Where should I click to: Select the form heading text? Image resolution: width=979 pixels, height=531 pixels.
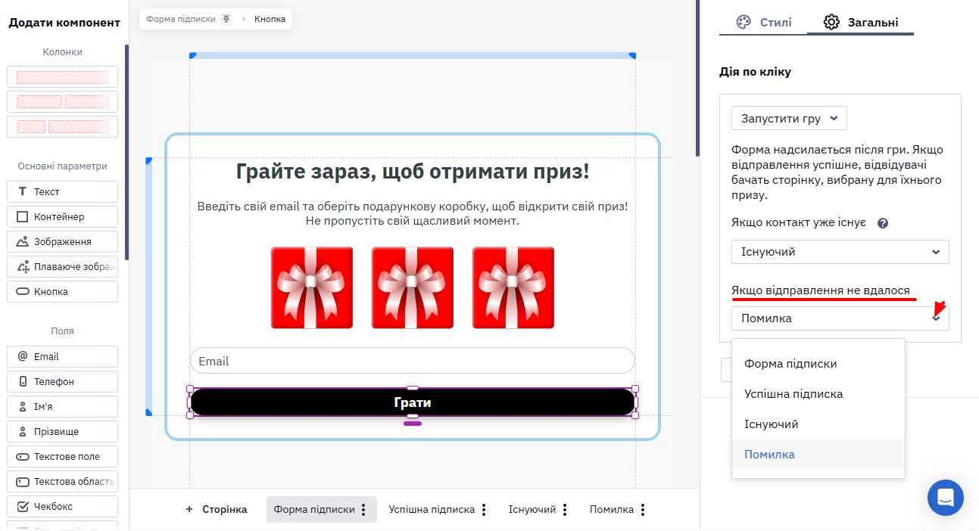tap(413, 172)
